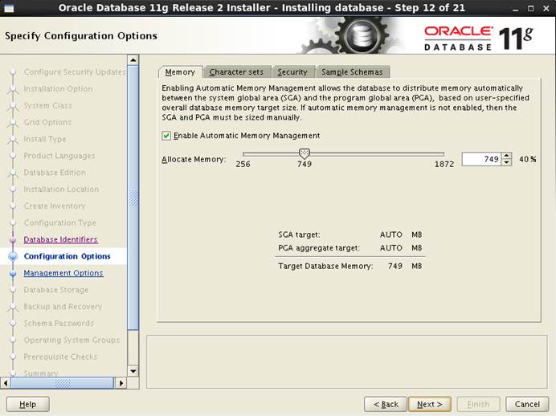Click the 'Database Edition' step text

55,173
